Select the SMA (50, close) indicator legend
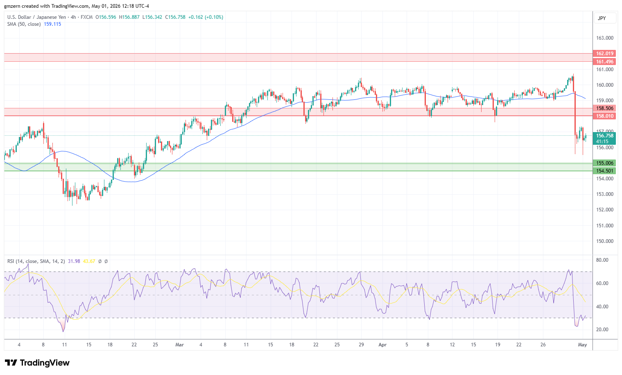The height and width of the screenshot is (375, 622). [24, 24]
